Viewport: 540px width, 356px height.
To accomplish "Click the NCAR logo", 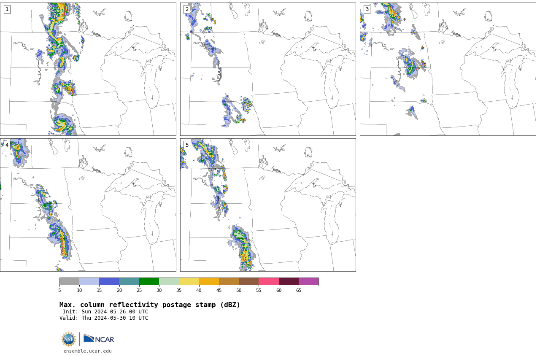I will coord(99,339).
